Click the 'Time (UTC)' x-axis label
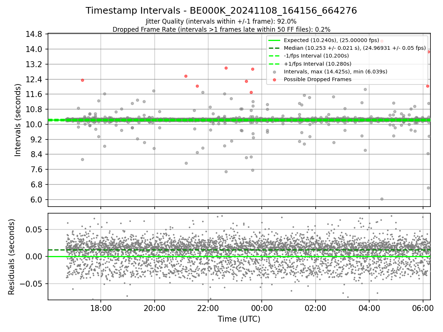Image resolution: width=443 pixels, height=332 pixels. [x=239, y=319]
